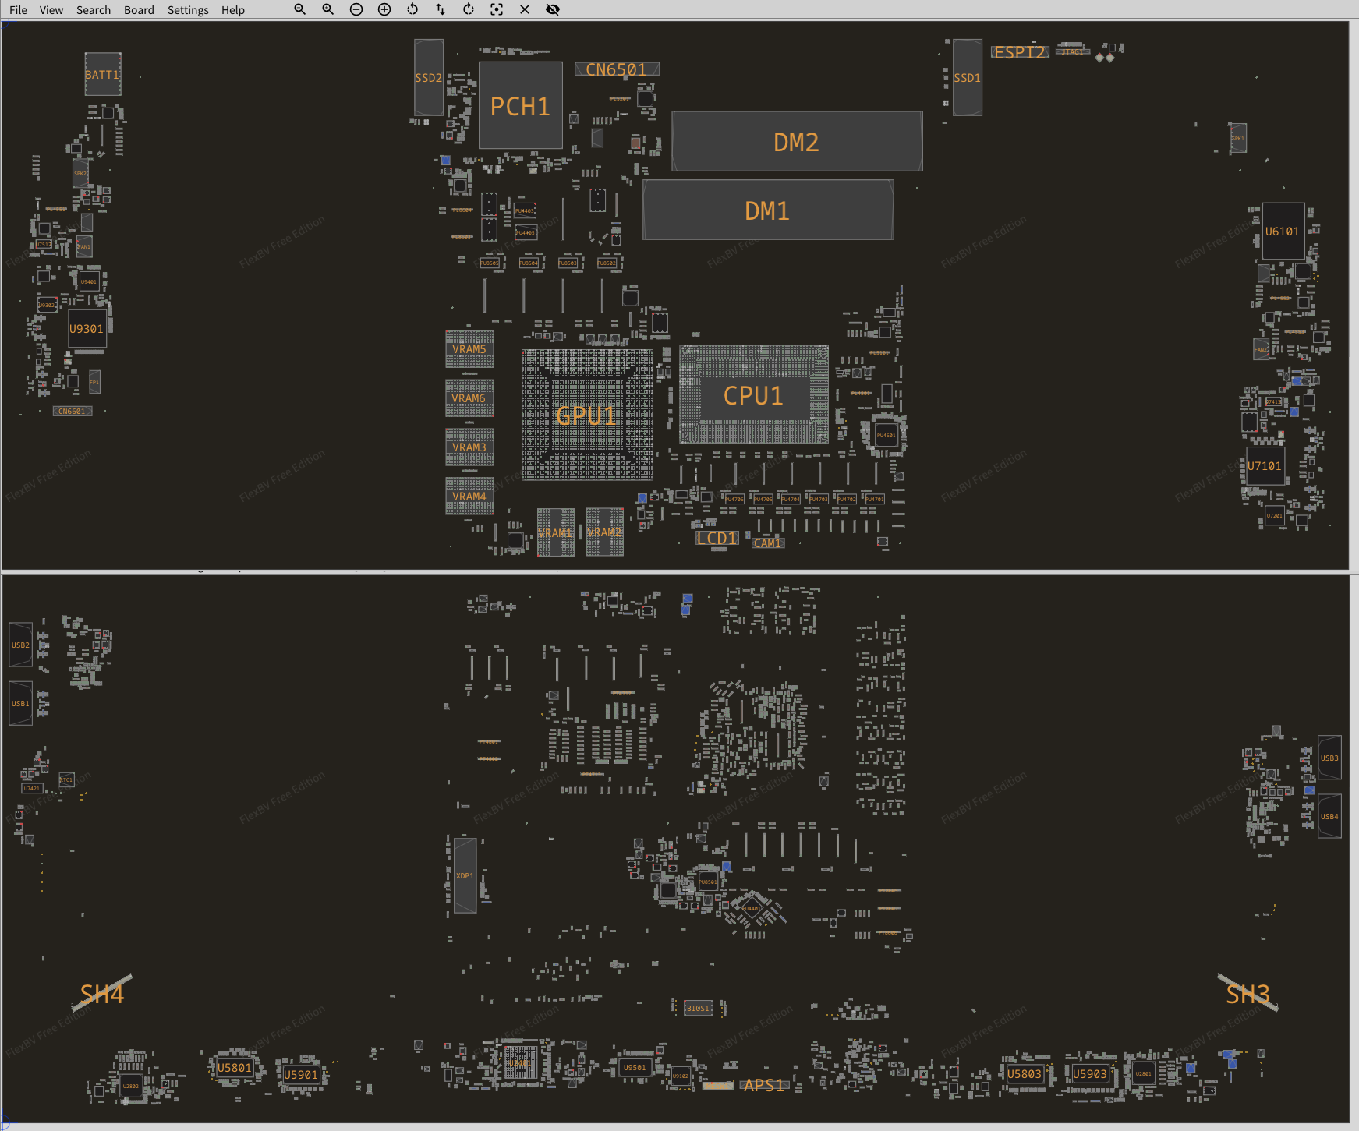Open the File menu
This screenshot has height=1131, width=1359.
point(18,10)
